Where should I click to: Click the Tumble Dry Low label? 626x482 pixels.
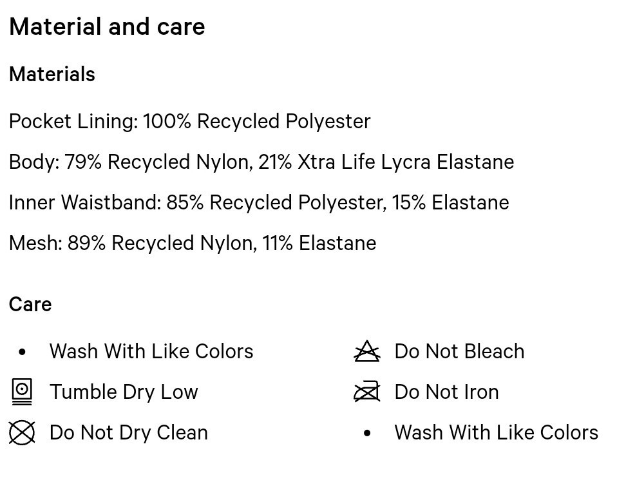(124, 392)
